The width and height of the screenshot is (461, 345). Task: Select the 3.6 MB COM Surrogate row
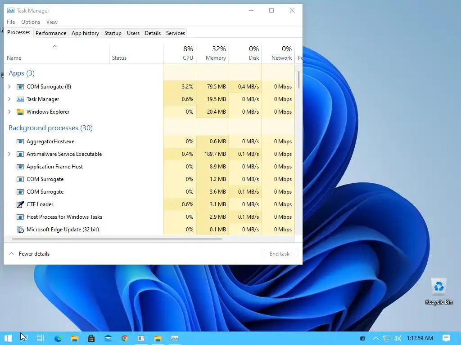[x=149, y=192]
